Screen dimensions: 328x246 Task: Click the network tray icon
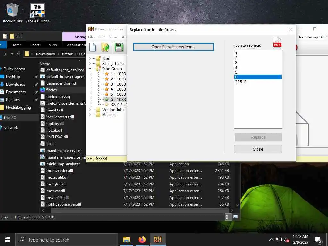(x=279, y=240)
